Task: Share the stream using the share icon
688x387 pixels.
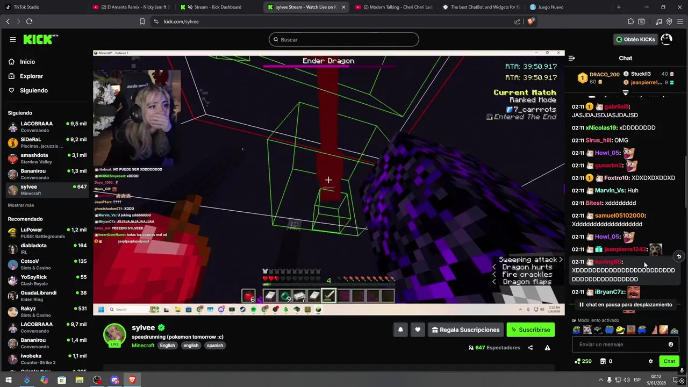Action: 530,348
